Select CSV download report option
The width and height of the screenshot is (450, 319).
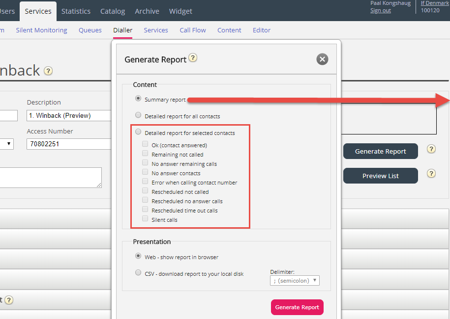click(x=138, y=273)
